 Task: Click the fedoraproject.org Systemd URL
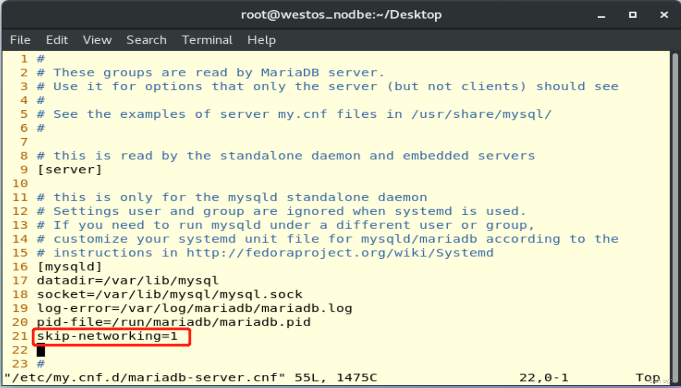pyautogui.click(x=338, y=252)
